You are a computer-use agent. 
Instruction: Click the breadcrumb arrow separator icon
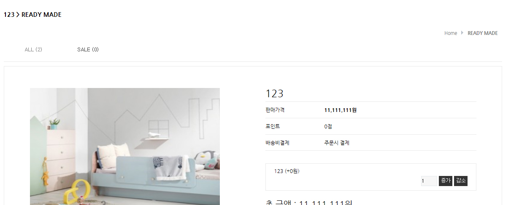[462, 33]
